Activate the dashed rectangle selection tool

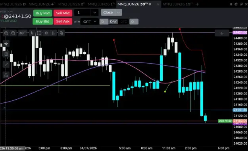tap(39, 33)
